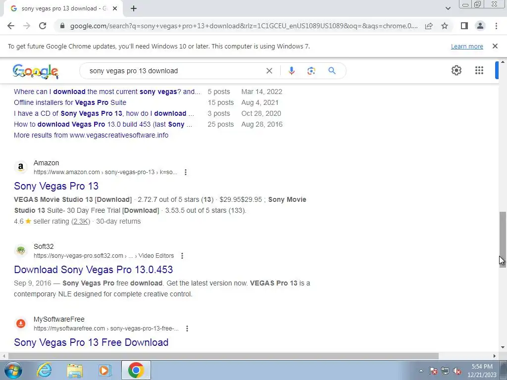Click the Amazon site URL text
507x380 pixels.
tap(105, 172)
